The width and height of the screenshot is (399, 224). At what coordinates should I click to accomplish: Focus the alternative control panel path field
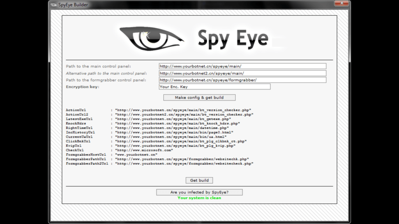[x=242, y=73]
